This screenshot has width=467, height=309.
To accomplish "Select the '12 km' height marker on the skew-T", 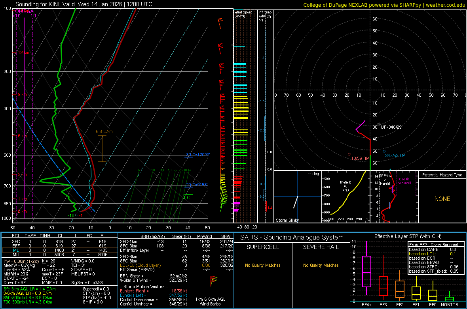I will 23,52.
